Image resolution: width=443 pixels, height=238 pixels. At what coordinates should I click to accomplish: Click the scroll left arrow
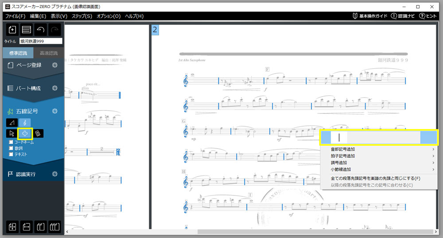pos(67,232)
